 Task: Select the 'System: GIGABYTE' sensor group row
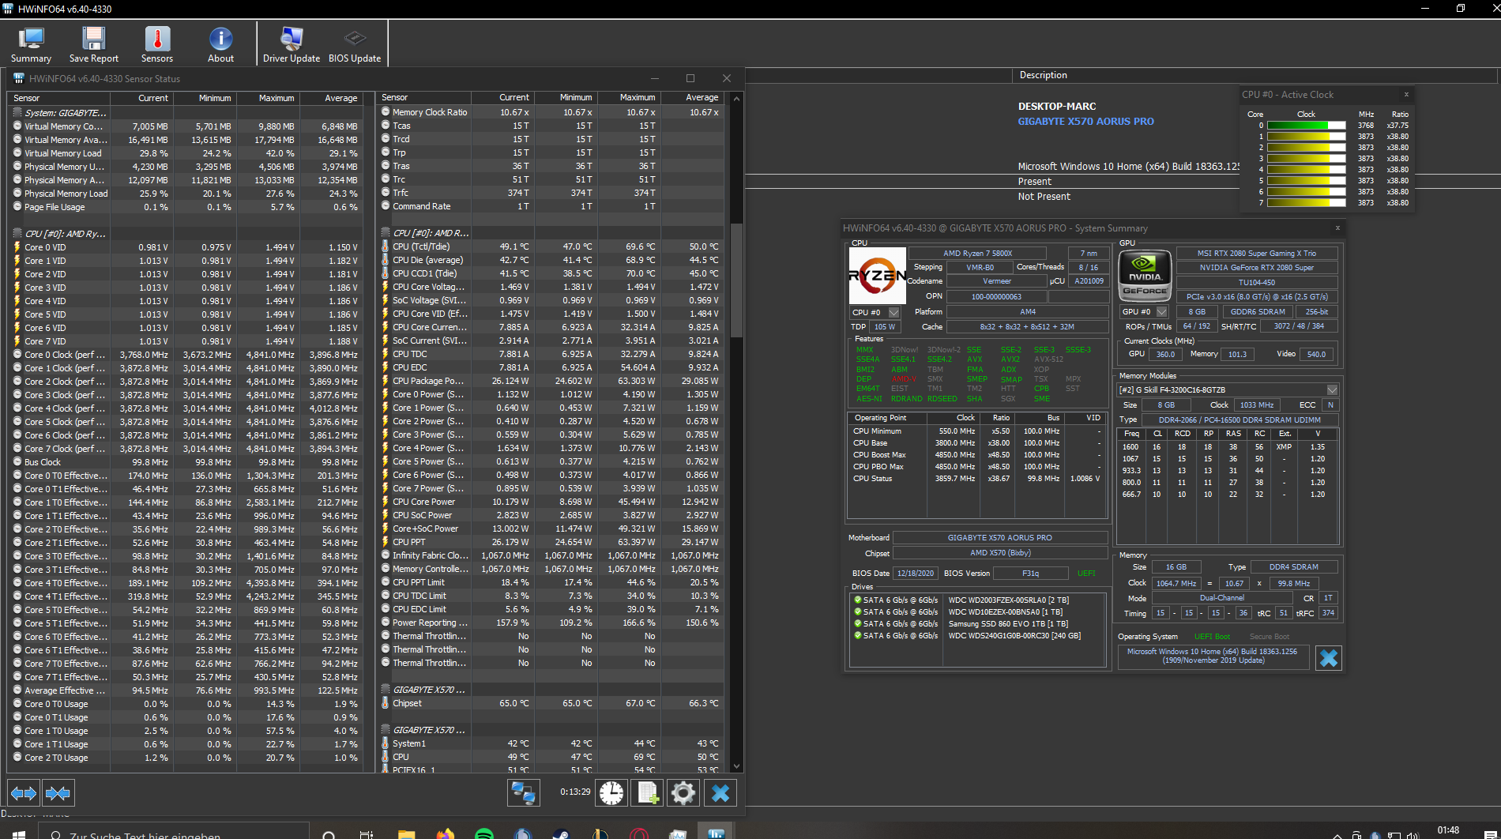click(x=186, y=113)
